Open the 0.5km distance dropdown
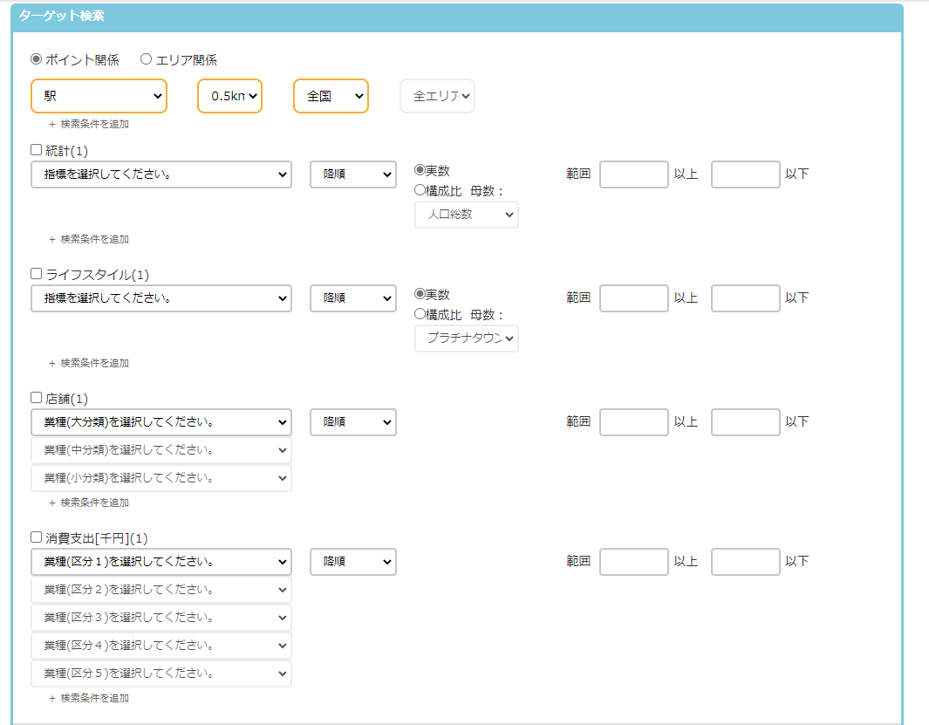The height and width of the screenshot is (725, 929). click(229, 96)
